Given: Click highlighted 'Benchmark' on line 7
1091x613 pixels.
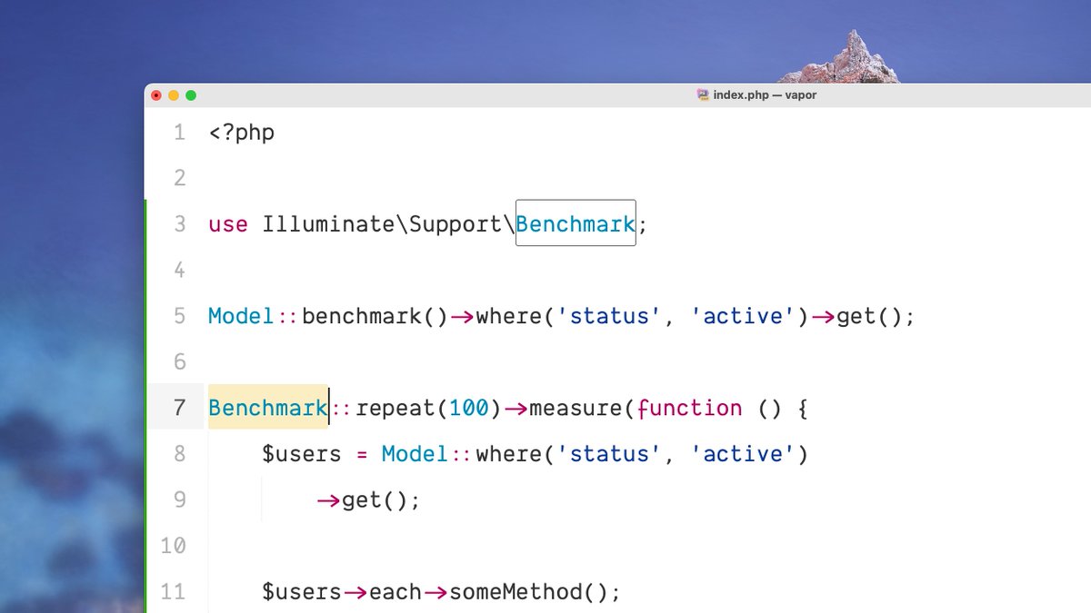Looking at the screenshot, I should coord(268,408).
